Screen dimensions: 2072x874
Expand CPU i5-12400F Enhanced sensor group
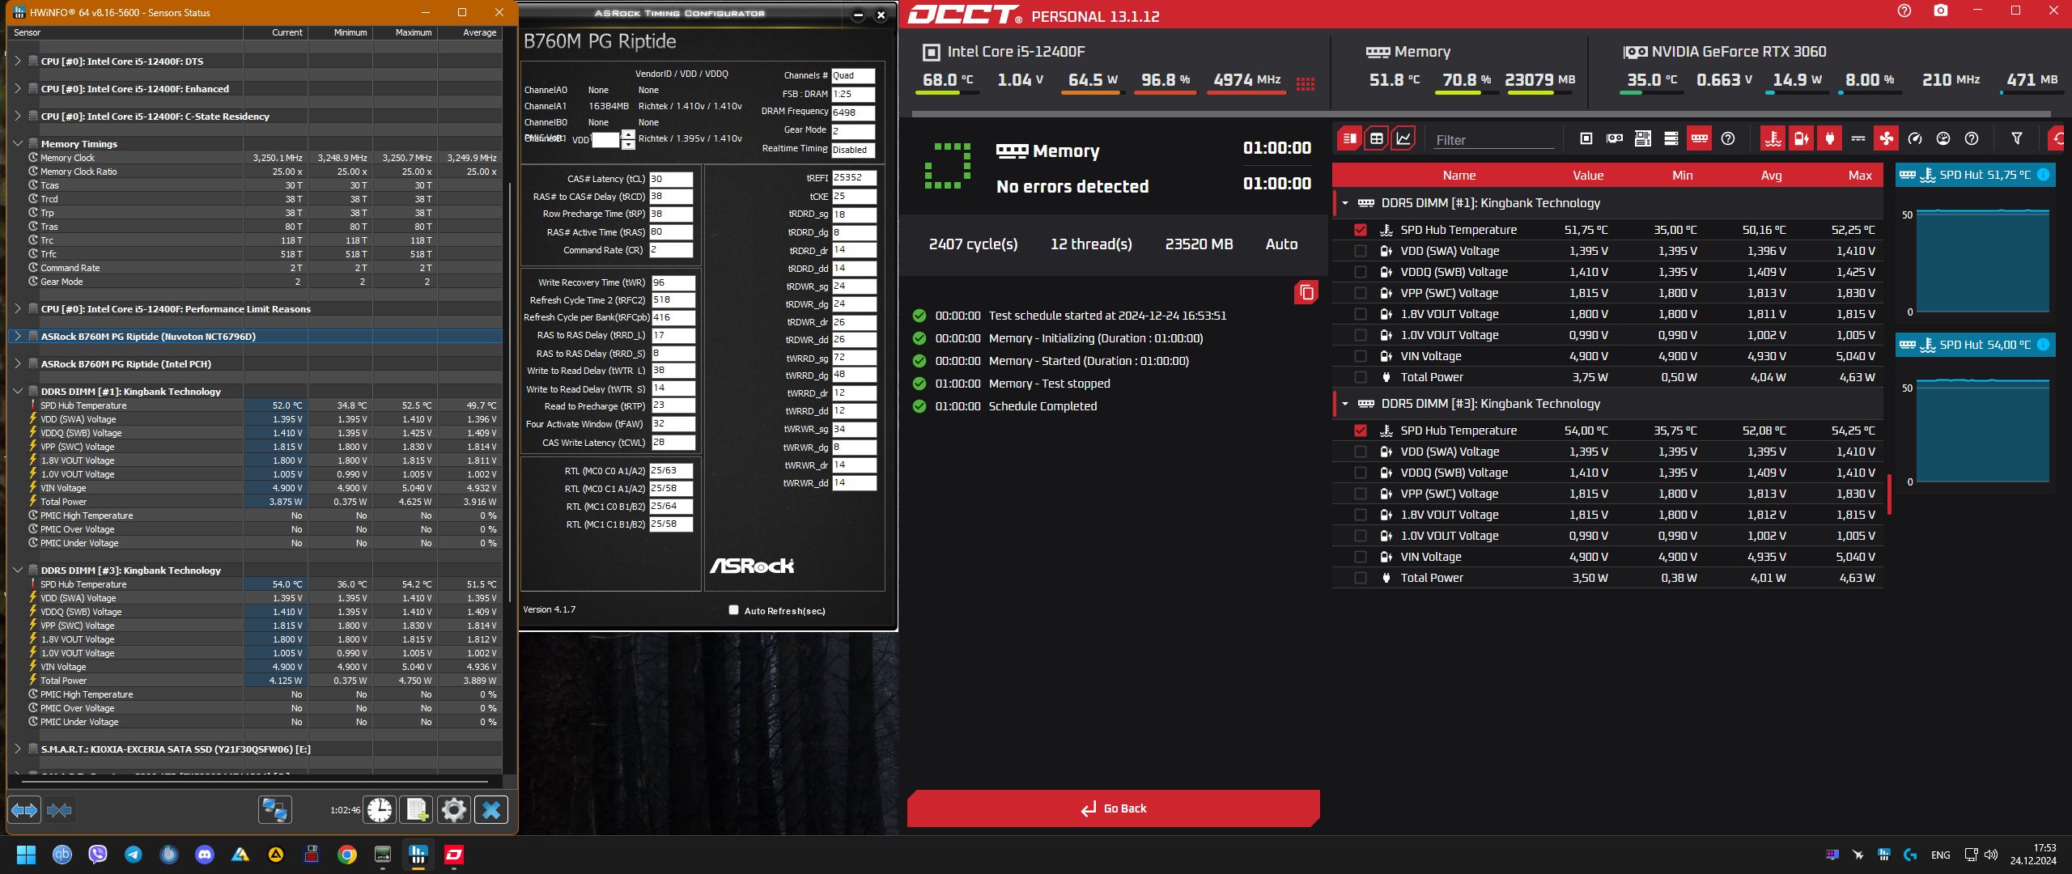tap(18, 88)
